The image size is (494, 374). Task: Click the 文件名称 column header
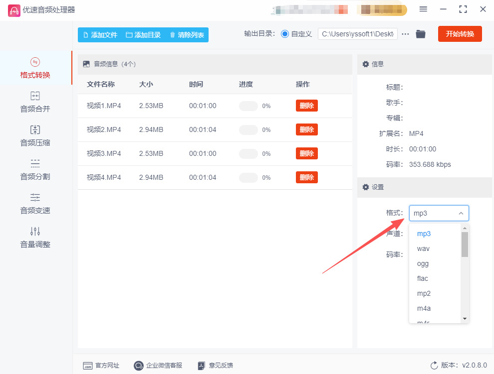tap(101, 84)
